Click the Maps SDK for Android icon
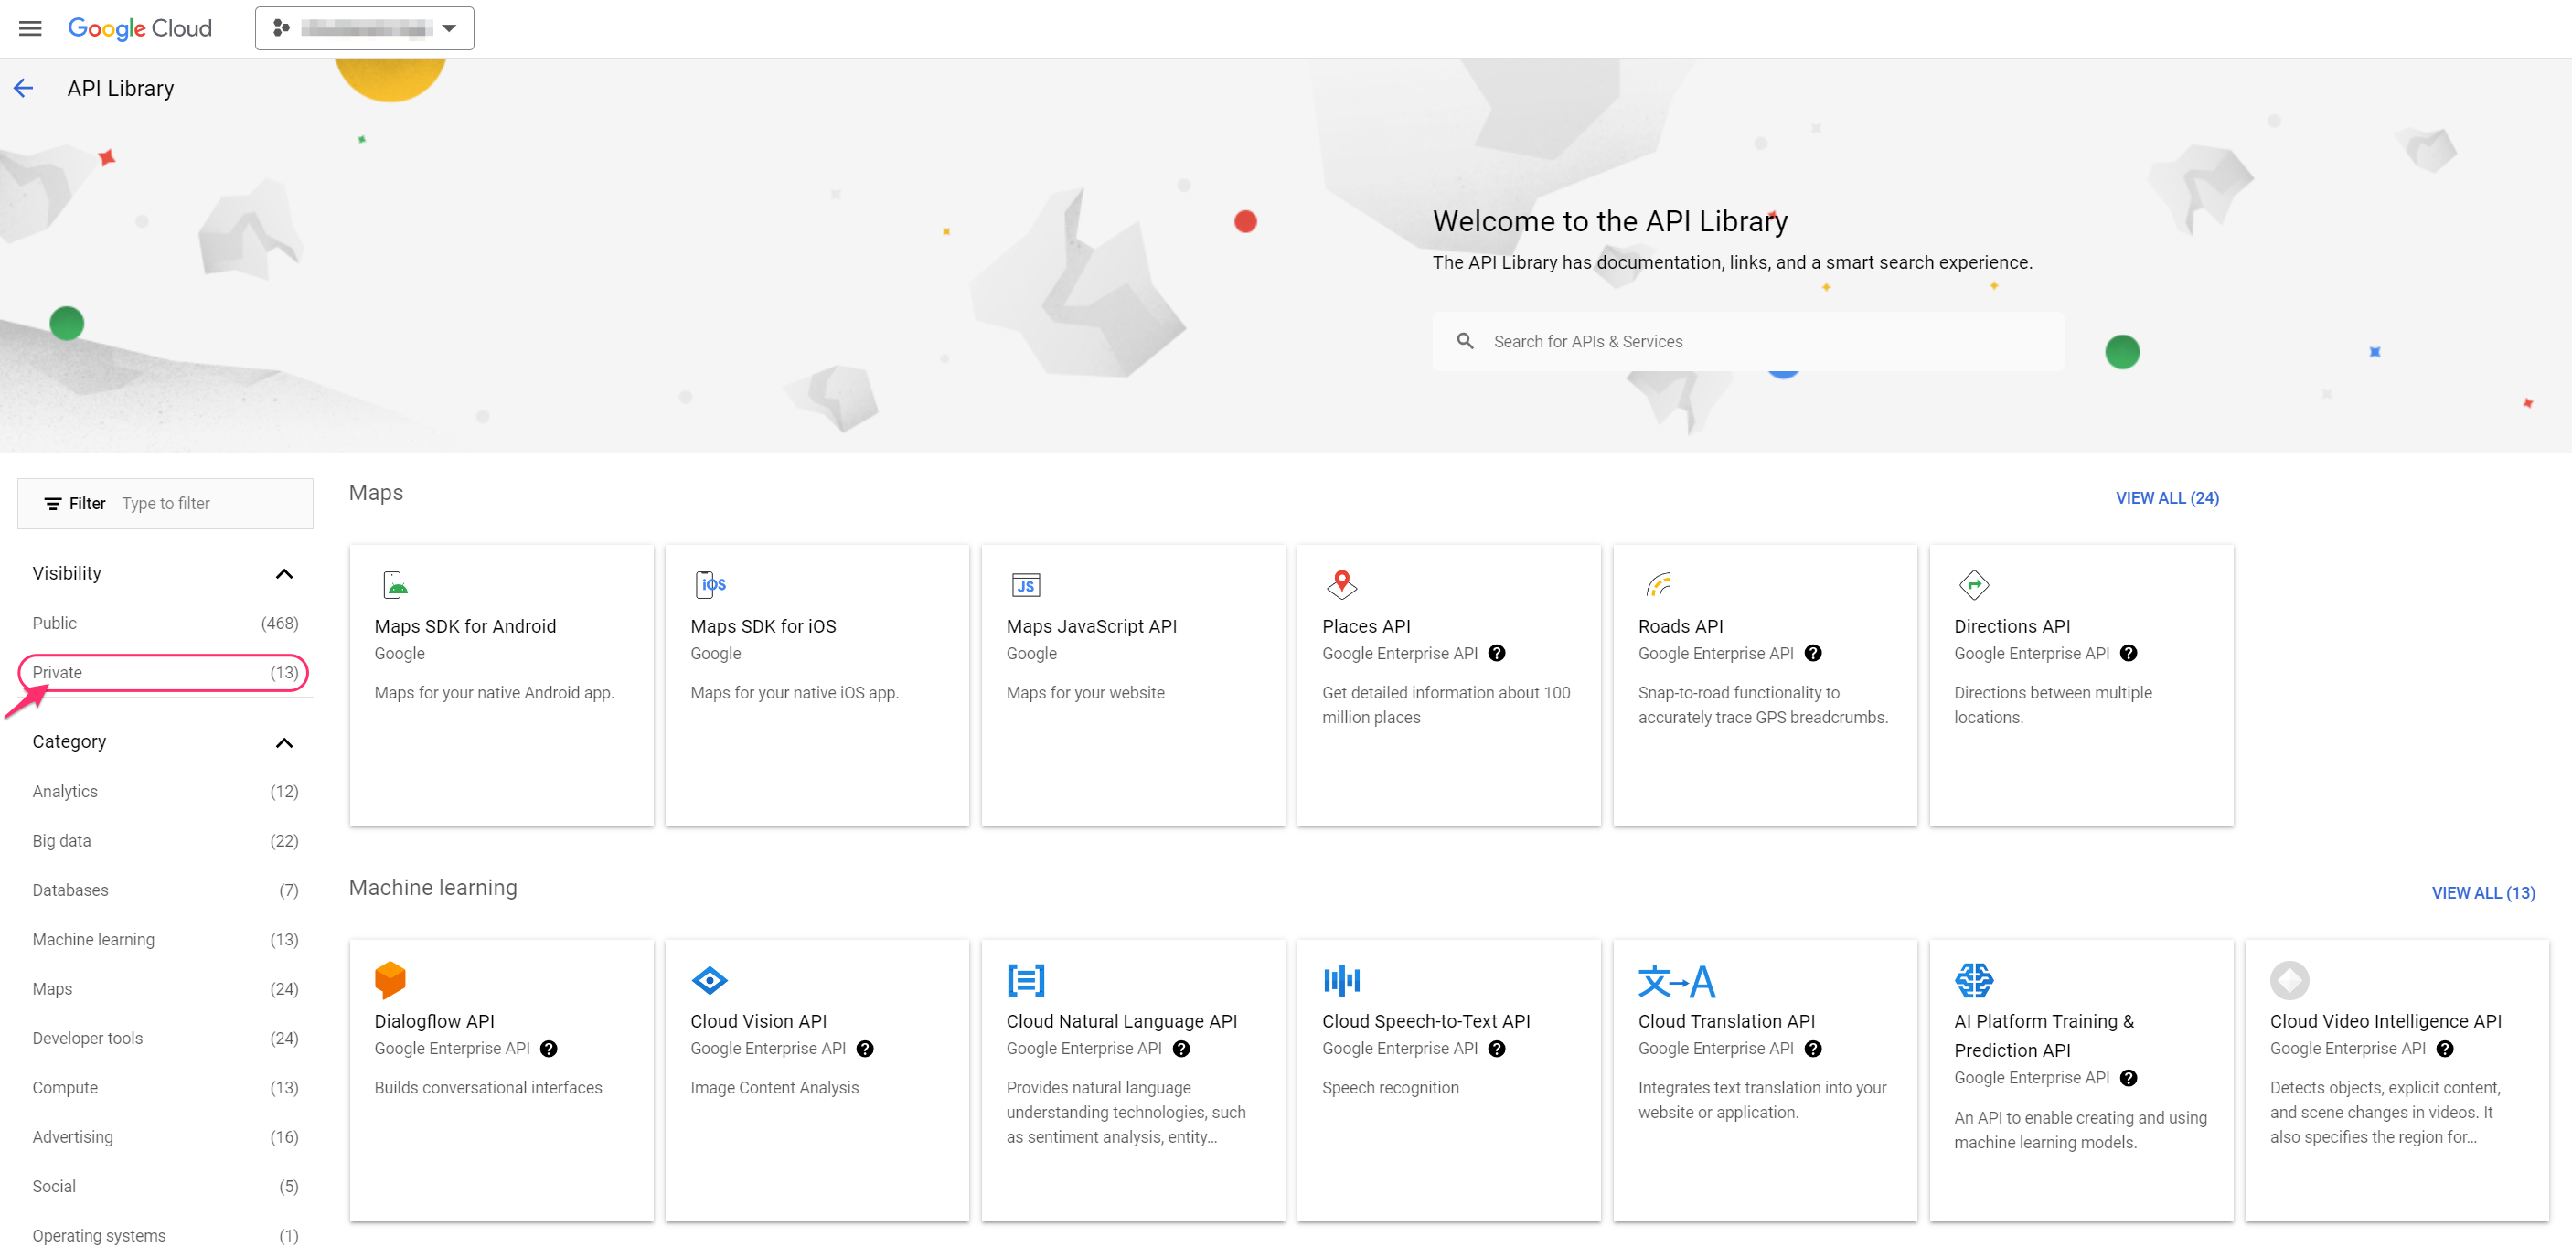 [394, 585]
